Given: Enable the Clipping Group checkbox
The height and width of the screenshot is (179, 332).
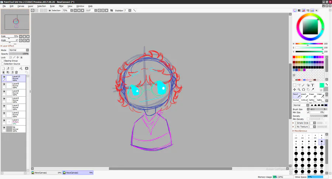Looking at the screenshot, I should click(x=3, y=61).
